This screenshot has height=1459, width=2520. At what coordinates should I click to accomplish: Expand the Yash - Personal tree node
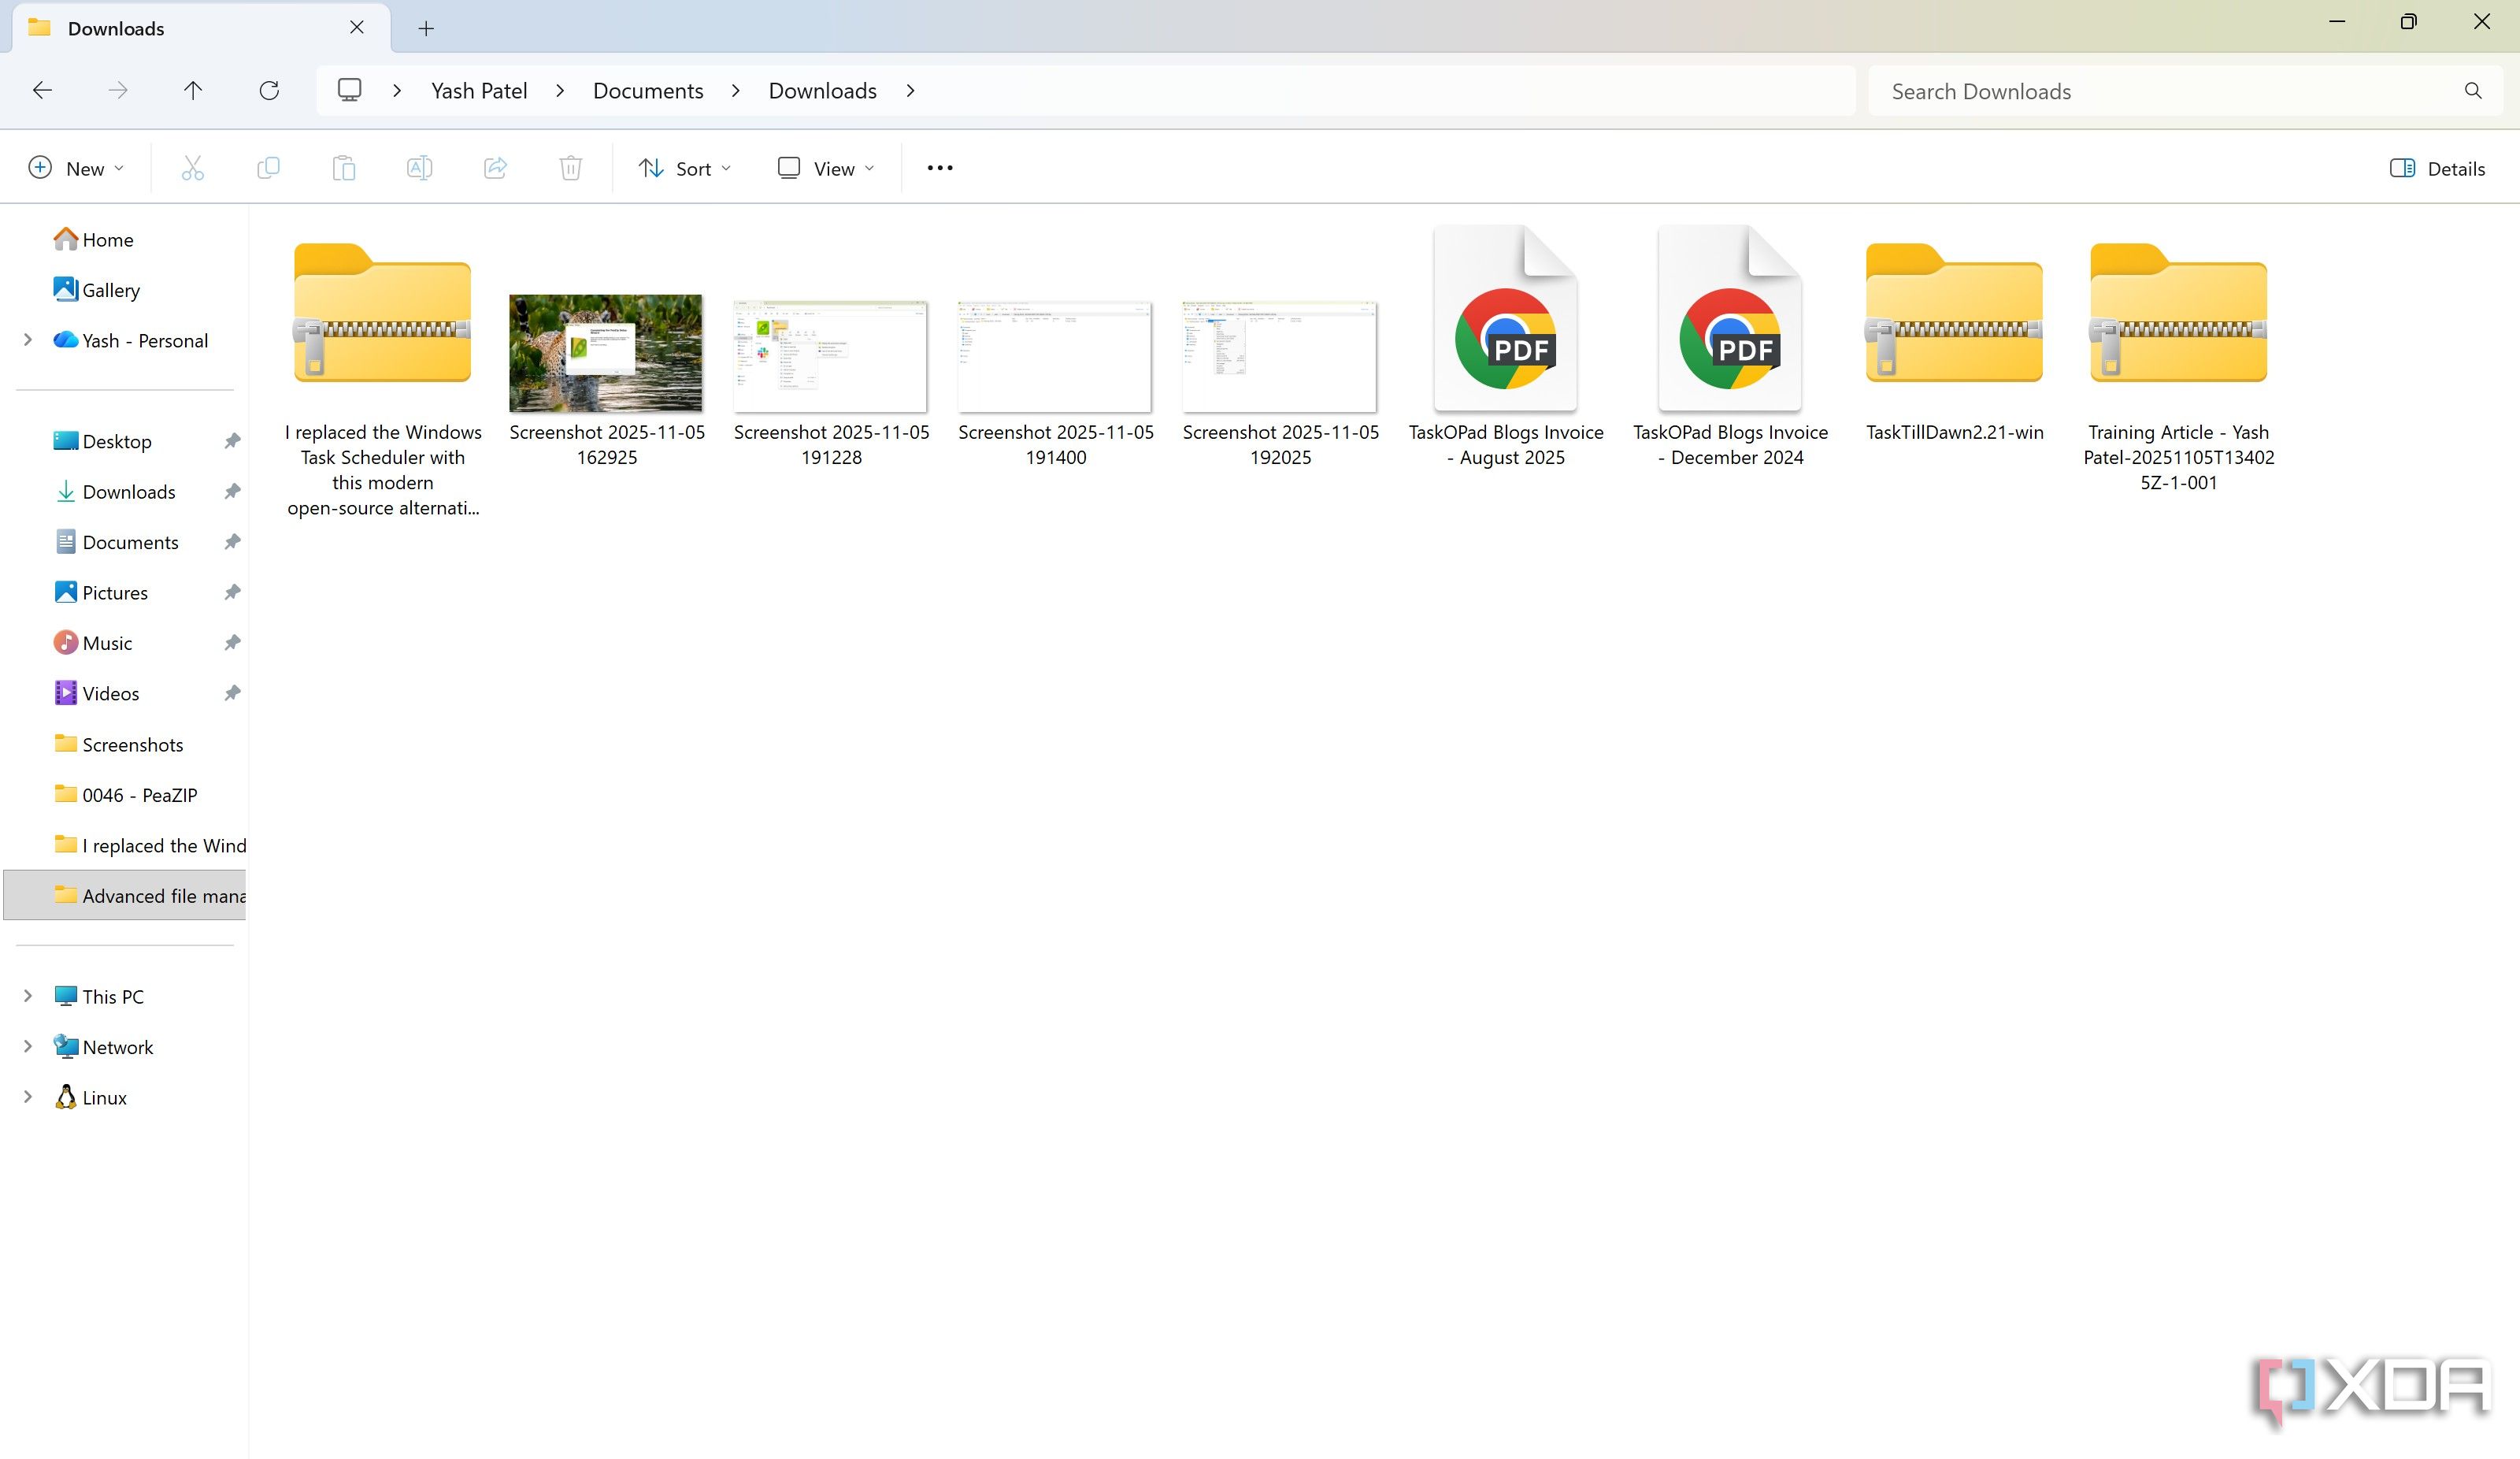28,340
